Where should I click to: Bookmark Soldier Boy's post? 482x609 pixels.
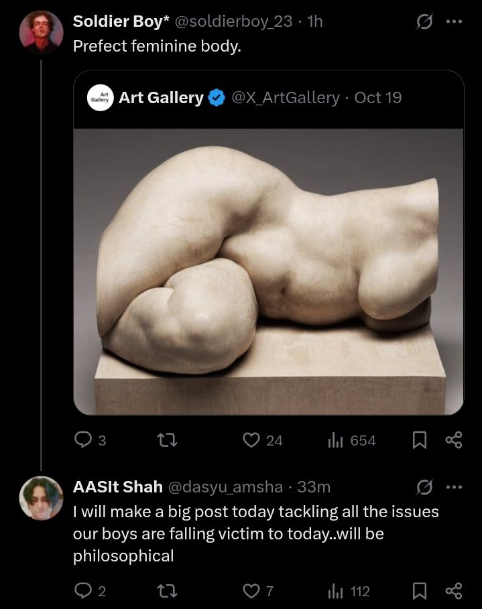pos(420,440)
